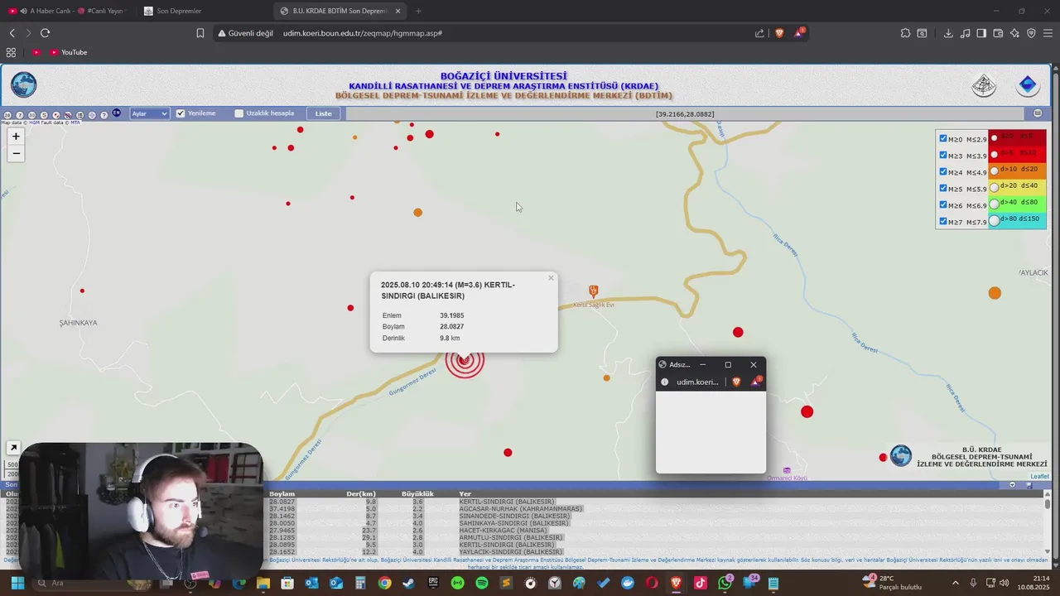Uncheck the M≥3 M≤3.9 magnitude filter
This screenshot has height=596, width=1060.
click(x=943, y=155)
